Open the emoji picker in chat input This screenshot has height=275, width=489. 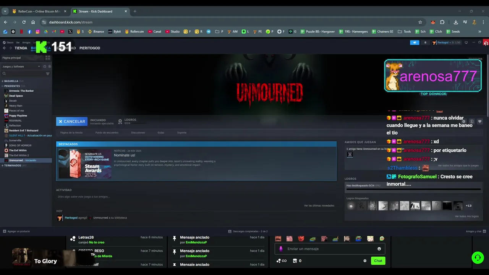click(379, 249)
